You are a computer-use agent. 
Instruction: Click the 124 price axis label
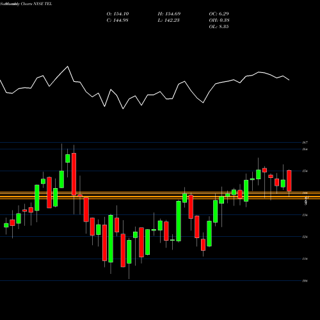305,237
